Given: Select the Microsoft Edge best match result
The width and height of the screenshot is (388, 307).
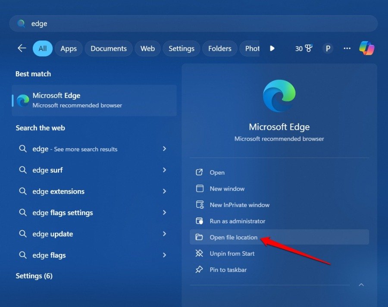Looking at the screenshot, I should coord(94,100).
